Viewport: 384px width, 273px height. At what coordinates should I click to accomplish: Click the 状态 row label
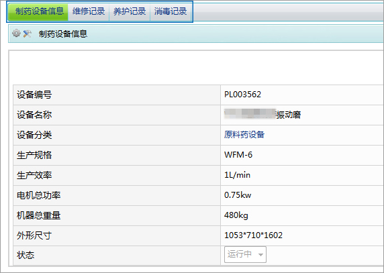tap(26, 255)
